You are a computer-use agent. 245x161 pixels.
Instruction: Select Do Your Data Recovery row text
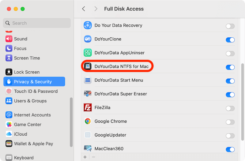pos(119,25)
